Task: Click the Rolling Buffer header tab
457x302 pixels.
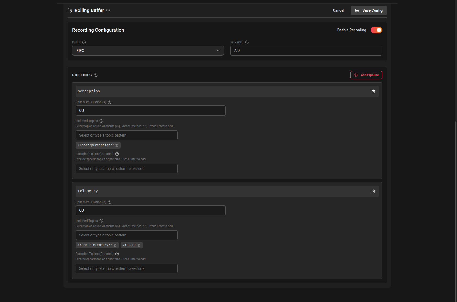Action: coord(89,10)
